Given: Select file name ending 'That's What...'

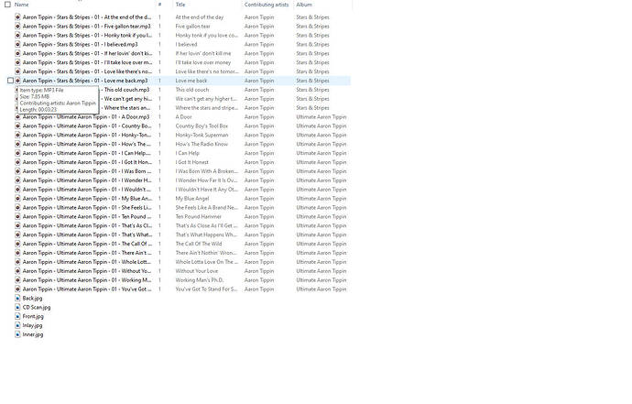Looking at the screenshot, I should [x=87, y=235].
